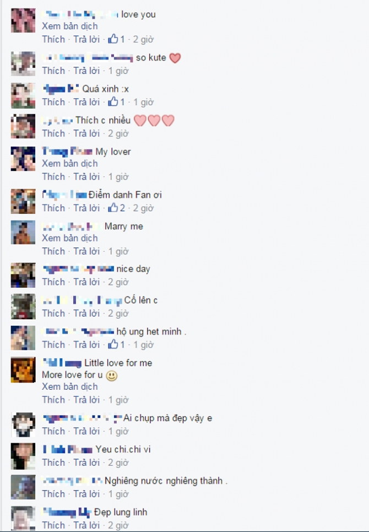Click "Xem bản dịch" under "love you"
The width and height of the screenshot is (369, 532).
[x=70, y=26]
